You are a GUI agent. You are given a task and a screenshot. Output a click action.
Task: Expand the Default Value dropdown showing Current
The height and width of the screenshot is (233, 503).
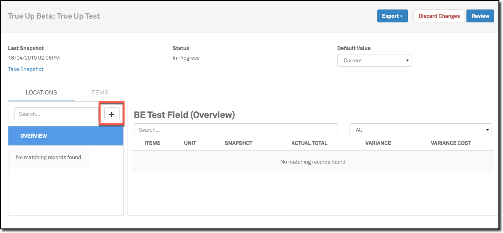tap(374, 60)
